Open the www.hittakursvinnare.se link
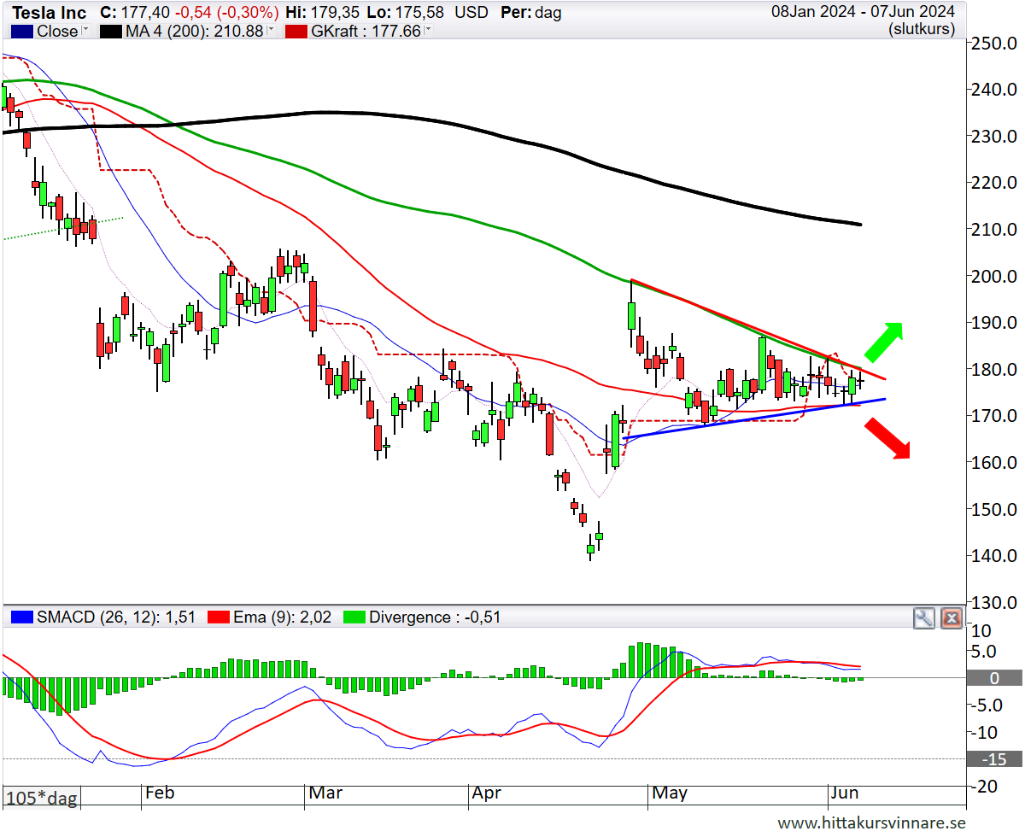The height and width of the screenshot is (837, 1025). click(871, 822)
